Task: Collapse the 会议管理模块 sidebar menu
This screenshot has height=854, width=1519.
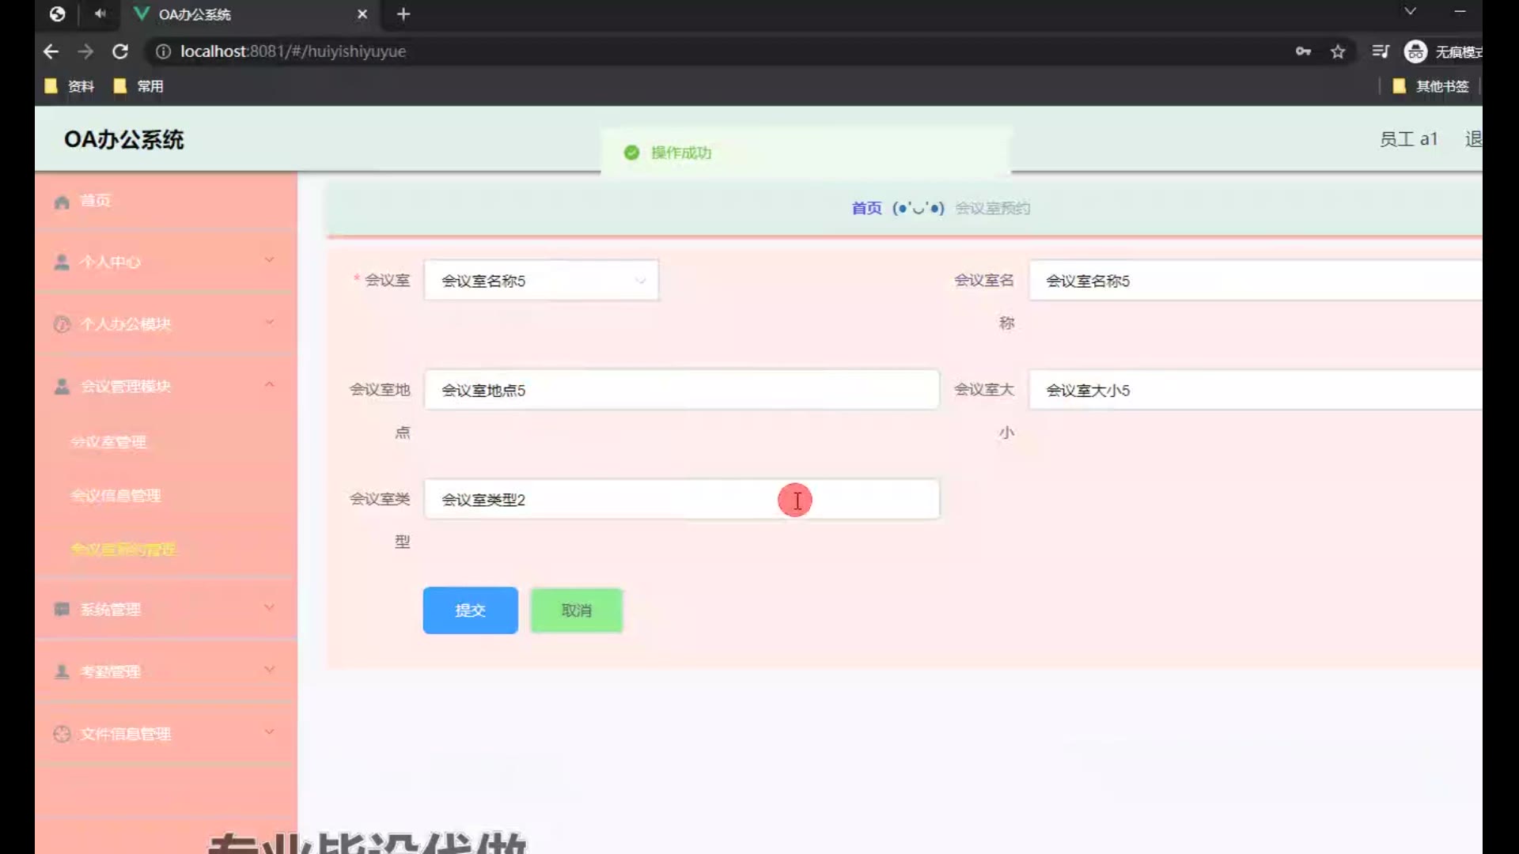Action: [166, 386]
